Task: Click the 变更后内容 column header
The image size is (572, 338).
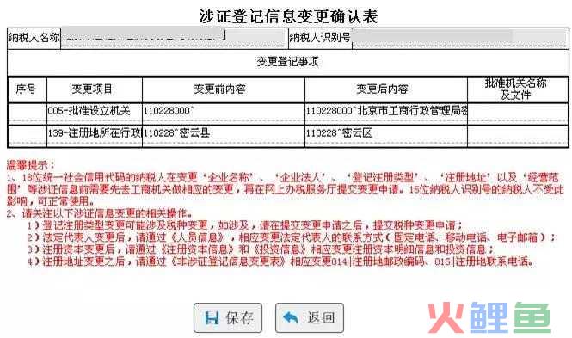Action: coord(386,89)
